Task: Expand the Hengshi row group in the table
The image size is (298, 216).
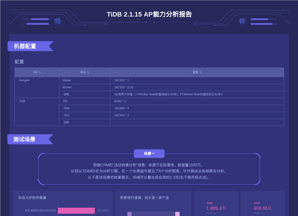Action: tap(24, 80)
